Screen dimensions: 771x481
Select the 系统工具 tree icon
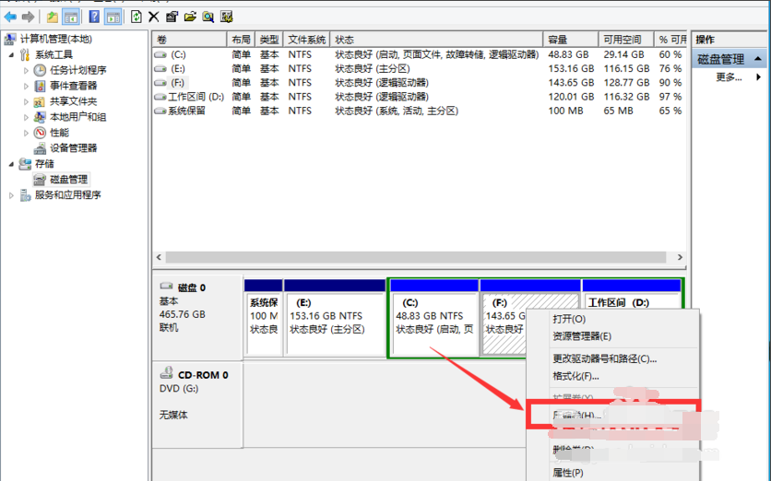click(x=25, y=54)
